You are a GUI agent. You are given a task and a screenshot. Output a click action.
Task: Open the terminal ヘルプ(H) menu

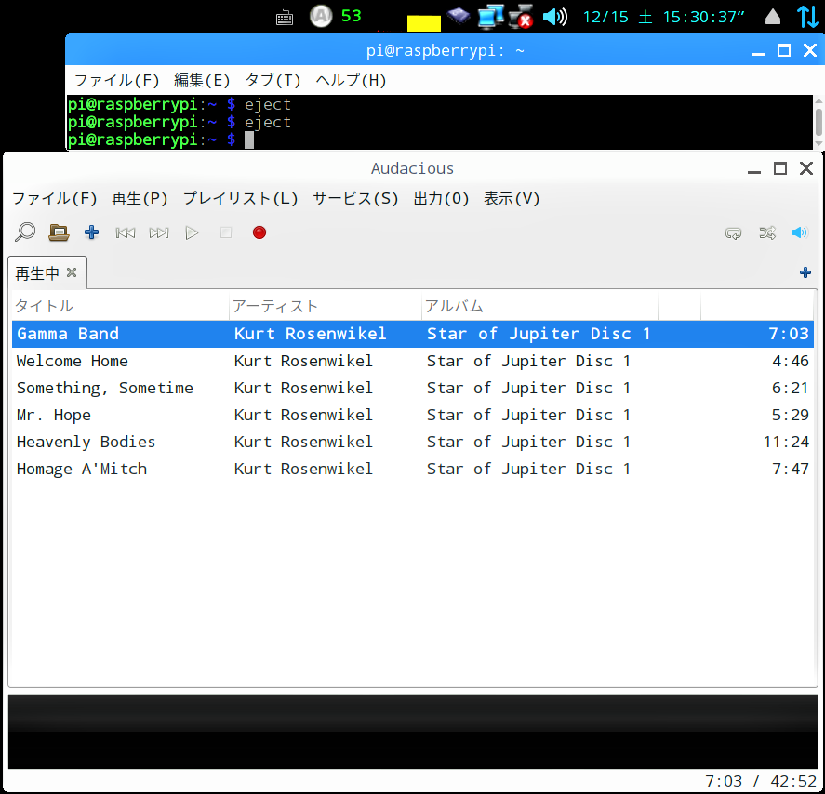pyautogui.click(x=351, y=81)
